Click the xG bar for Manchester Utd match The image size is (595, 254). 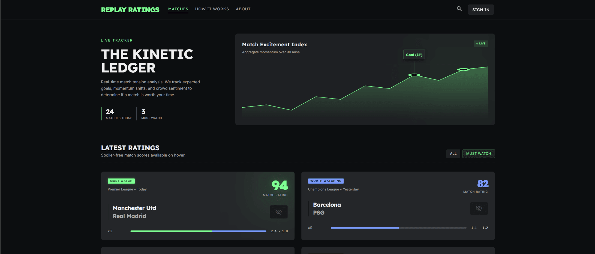click(198, 231)
